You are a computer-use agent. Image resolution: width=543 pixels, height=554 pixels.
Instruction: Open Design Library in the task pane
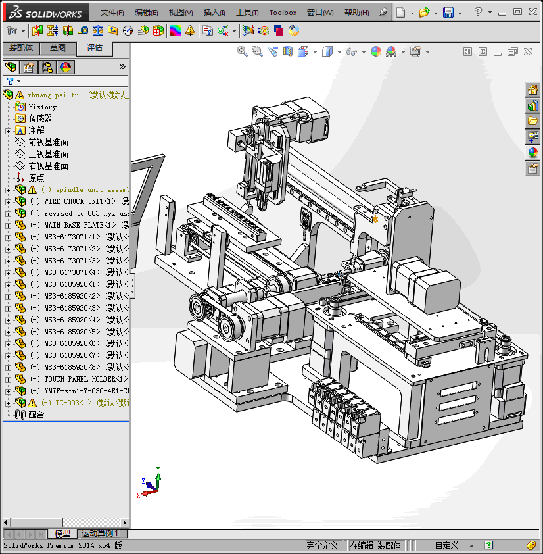pyautogui.click(x=532, y=105)
